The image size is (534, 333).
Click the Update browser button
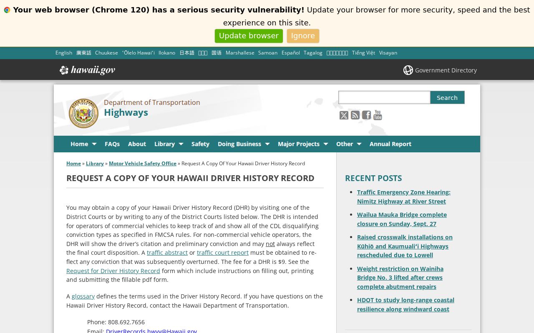pyautogui.click(x=249, y=36)
